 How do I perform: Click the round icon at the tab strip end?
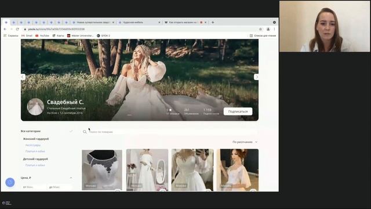[274, 22]
